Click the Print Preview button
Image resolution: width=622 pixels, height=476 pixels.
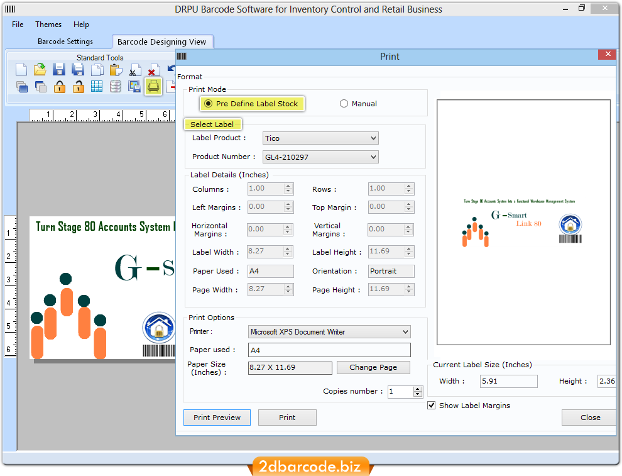(217, 418)
